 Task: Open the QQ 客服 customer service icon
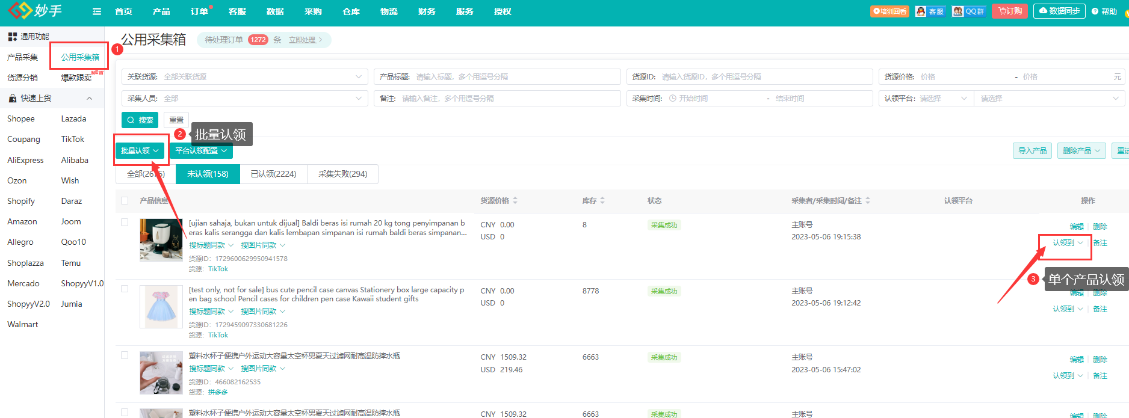[x=930, y=11]
